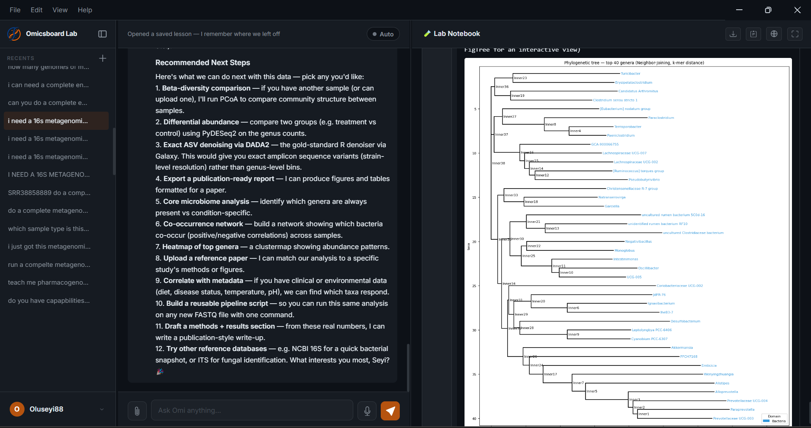Click 'Exact ASV denoising via DADA2' text
The width and height of the screenshot is (811, 428).
pos(216,145)
